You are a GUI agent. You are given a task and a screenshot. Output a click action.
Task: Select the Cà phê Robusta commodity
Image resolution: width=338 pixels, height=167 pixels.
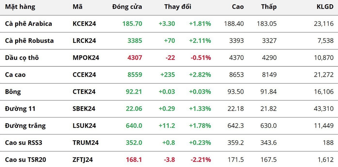pyautogui.click(x=29, y=41)
